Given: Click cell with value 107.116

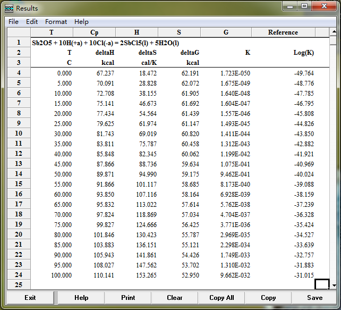Looking at the screenshot, I should pos(147,195).
